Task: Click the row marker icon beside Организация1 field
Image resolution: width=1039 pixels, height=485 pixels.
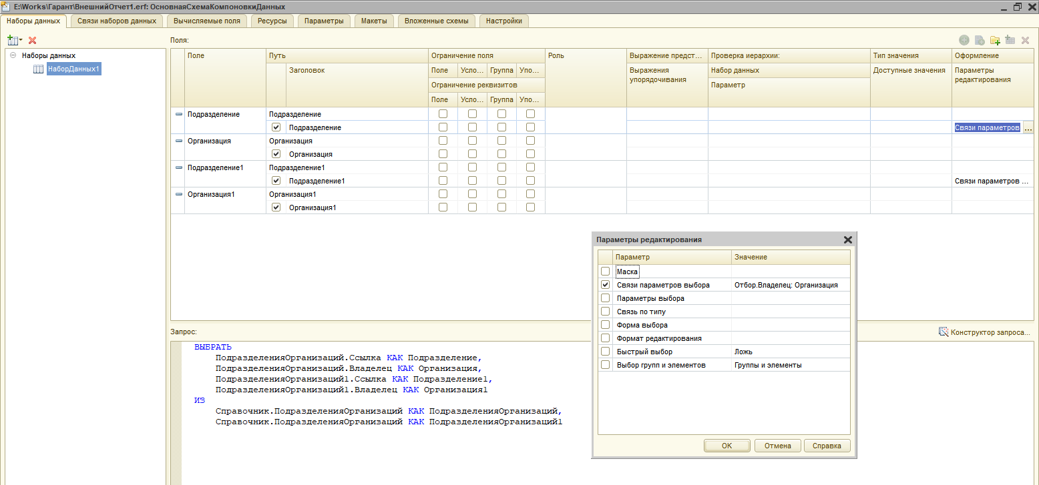Action: tap(178, 194)
